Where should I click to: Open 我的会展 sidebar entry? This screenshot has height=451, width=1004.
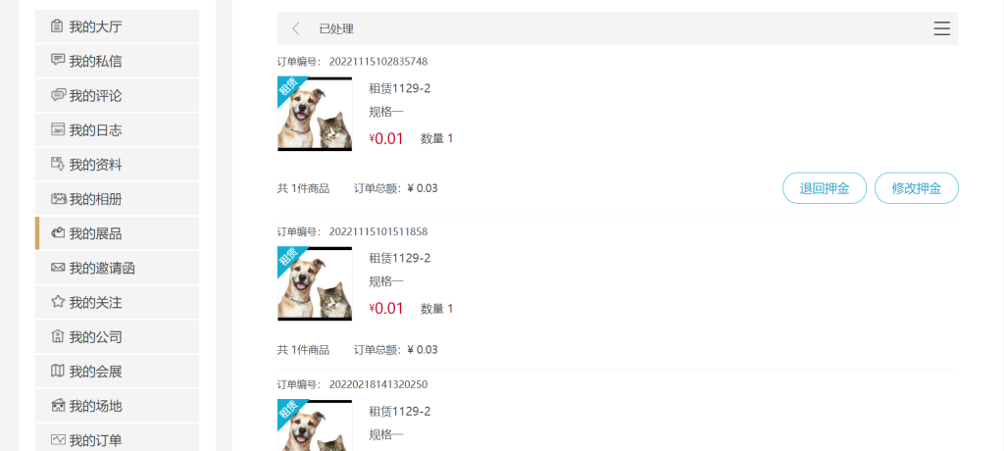[x=118, y=371]
